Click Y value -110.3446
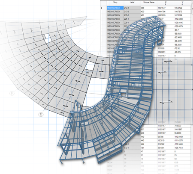This screenshot has height=174, width=193. tap(182, 144)
